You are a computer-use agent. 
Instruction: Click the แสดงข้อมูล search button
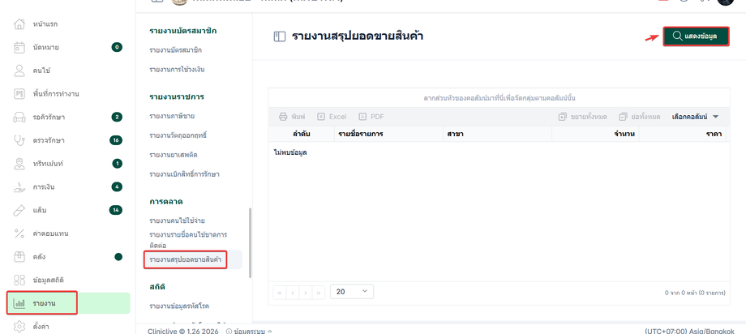coord(696,36)
